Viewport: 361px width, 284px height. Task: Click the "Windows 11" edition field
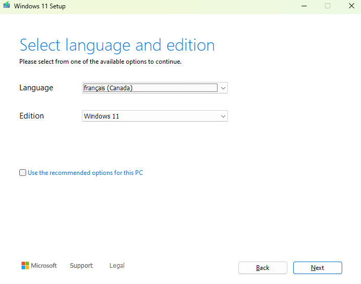[x=150, y=116]
